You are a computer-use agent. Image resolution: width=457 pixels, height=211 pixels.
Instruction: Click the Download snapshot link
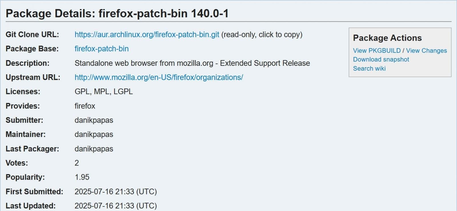(x=381, y=60)
